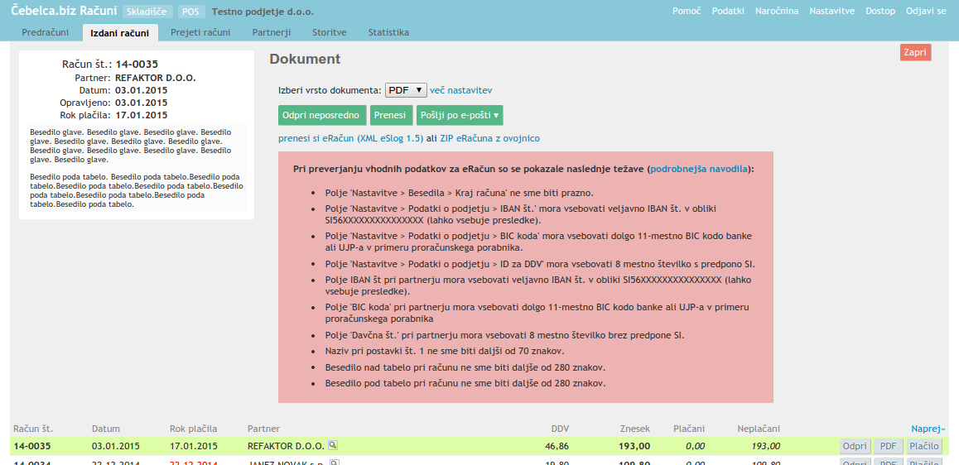
Task: Click Odjavi se to log out
Action: pyautogui.click(x=926, y=11)
